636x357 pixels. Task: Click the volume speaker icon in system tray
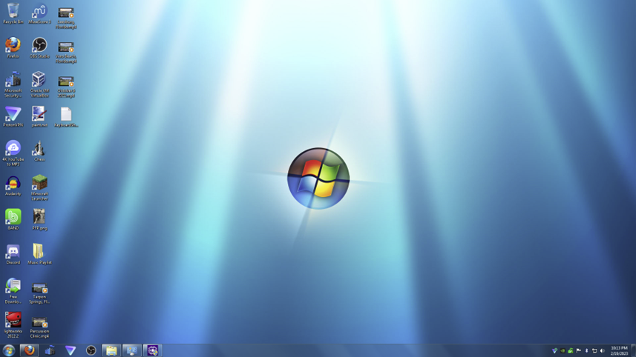click(602, 350)
